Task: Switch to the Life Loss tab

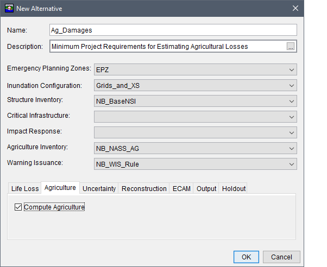Action: pyautogui.click(x=25, y=189)
